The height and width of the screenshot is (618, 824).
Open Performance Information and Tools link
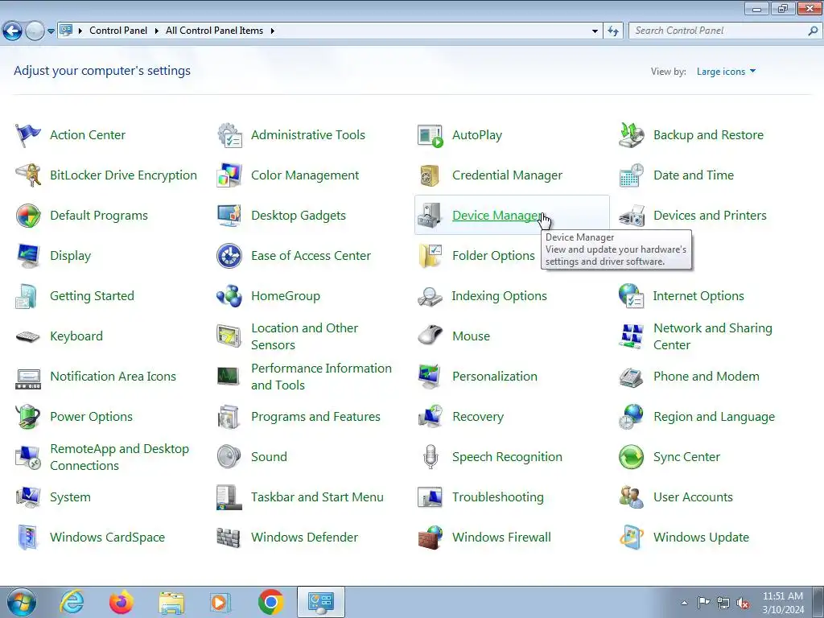(321, 377)
